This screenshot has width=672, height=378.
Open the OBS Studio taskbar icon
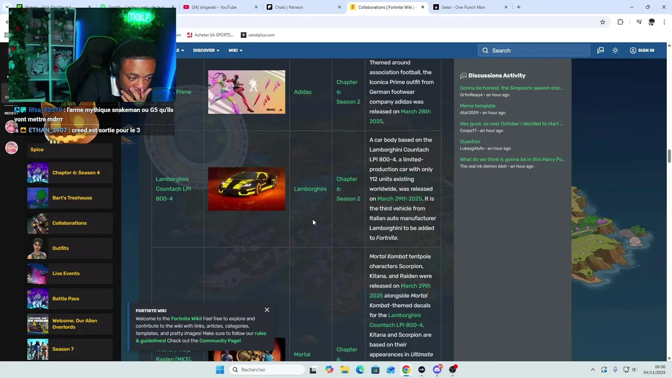tap(453, 370)
